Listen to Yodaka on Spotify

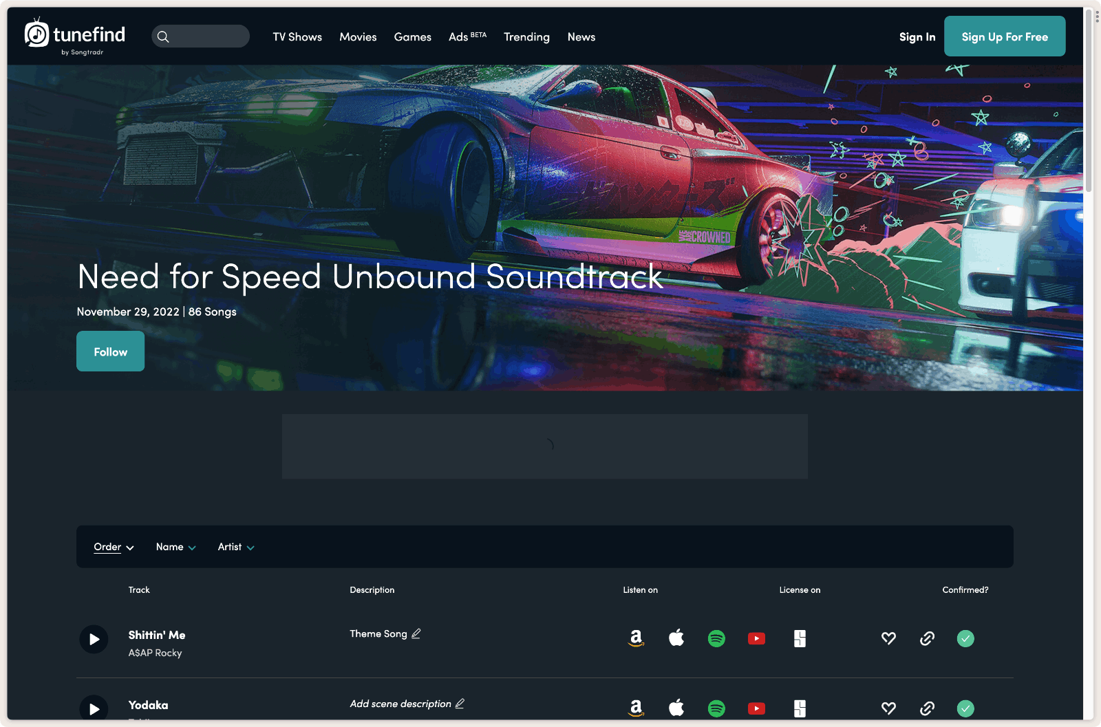716,708
